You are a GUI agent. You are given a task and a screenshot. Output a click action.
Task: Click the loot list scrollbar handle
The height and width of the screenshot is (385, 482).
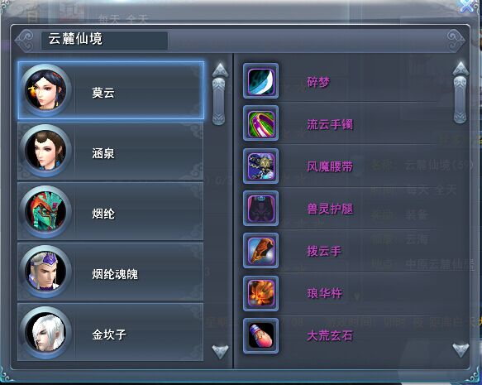[461, 99]
